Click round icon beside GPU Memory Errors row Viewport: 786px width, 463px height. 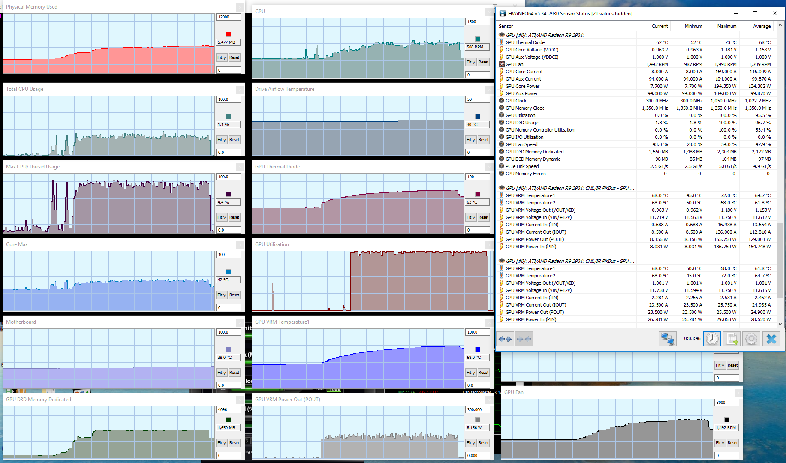pos(502,174)
